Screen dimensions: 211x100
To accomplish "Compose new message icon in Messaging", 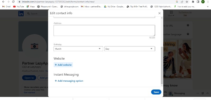I will tap(203, 93).
